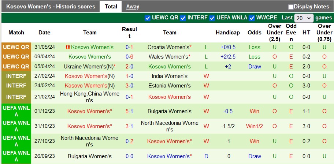This screenshot has height=164, width=334.
Task: Toggle the WWCPE filter checkbox
Action: [x=252, y=18]
